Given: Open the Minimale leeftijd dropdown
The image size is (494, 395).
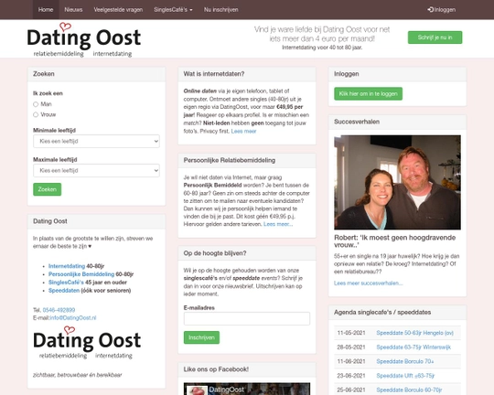Looking at the screenshot, I should click(96, 141).
